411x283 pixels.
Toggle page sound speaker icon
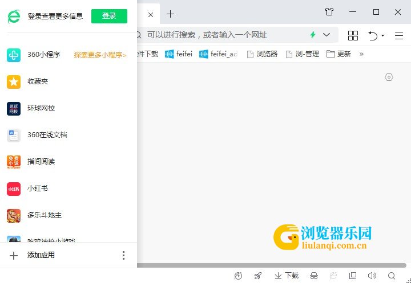372,276
